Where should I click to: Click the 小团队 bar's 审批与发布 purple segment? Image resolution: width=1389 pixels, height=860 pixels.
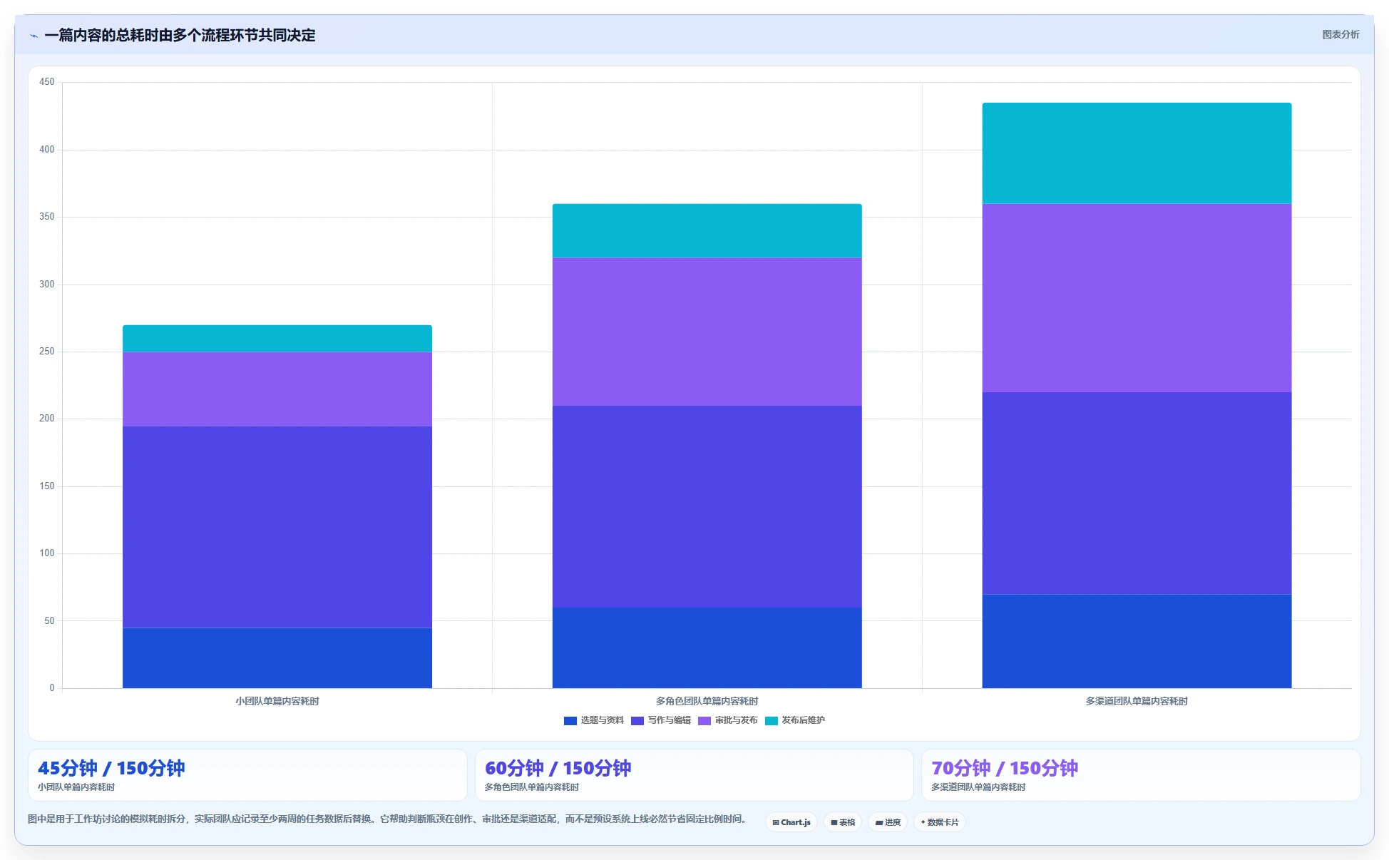(x=277, y=389)
